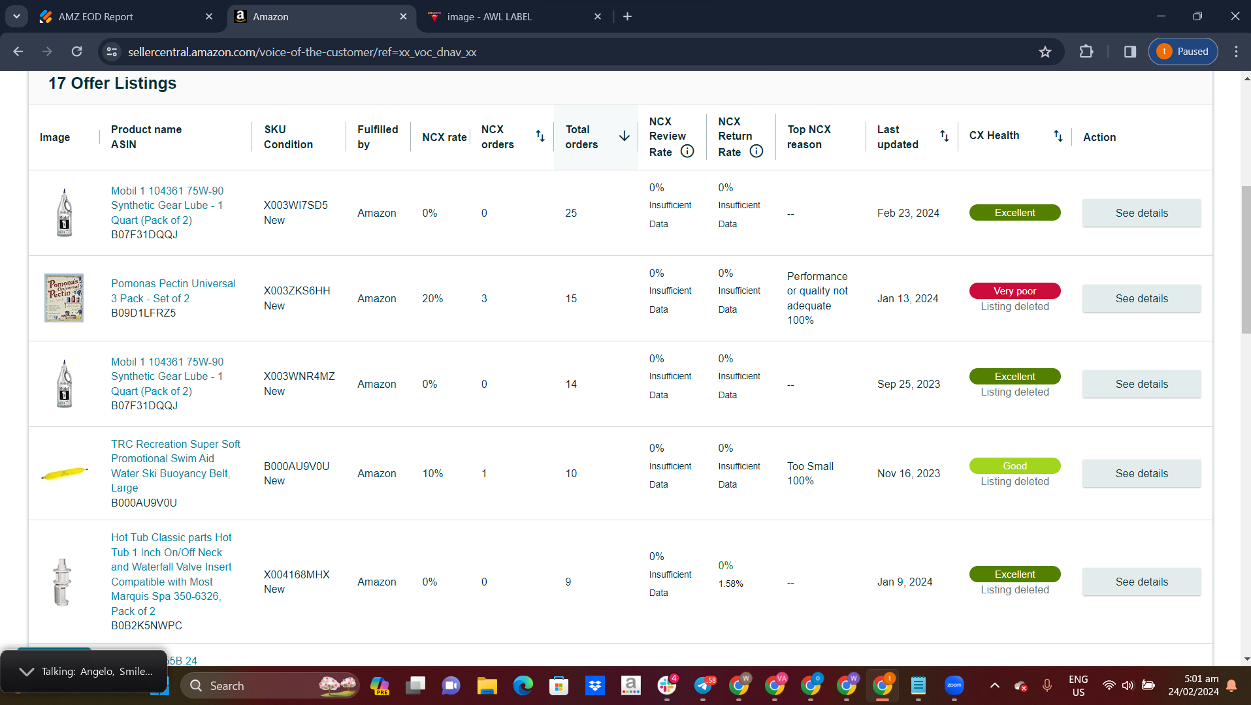Close the image - AWL LABEL tab

pos(598,16)
